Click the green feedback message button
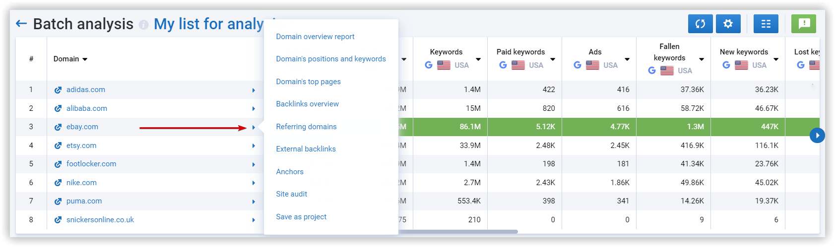Viewport: 835px width, 247px height. (x=803, y=24)
